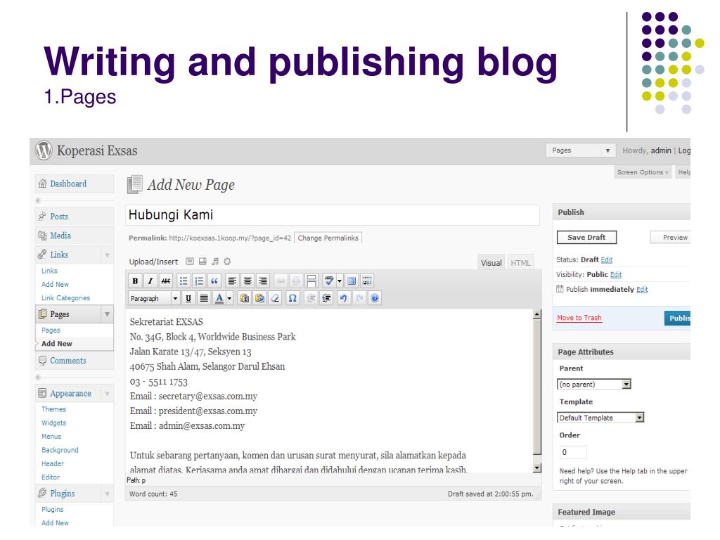The width and height of the screenshot is (720, 540).
Task: Undo the last edit
Action: (343, 298)
